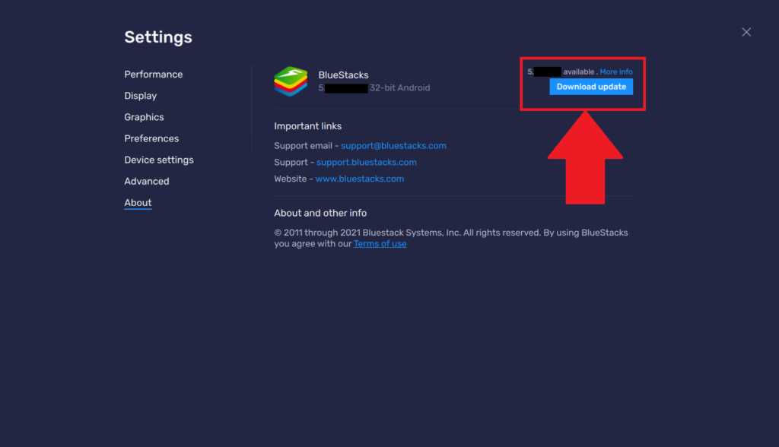Click the BlueStacks logo icon

point(291,81)
